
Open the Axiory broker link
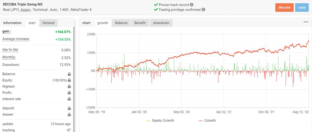click(26, 10)
